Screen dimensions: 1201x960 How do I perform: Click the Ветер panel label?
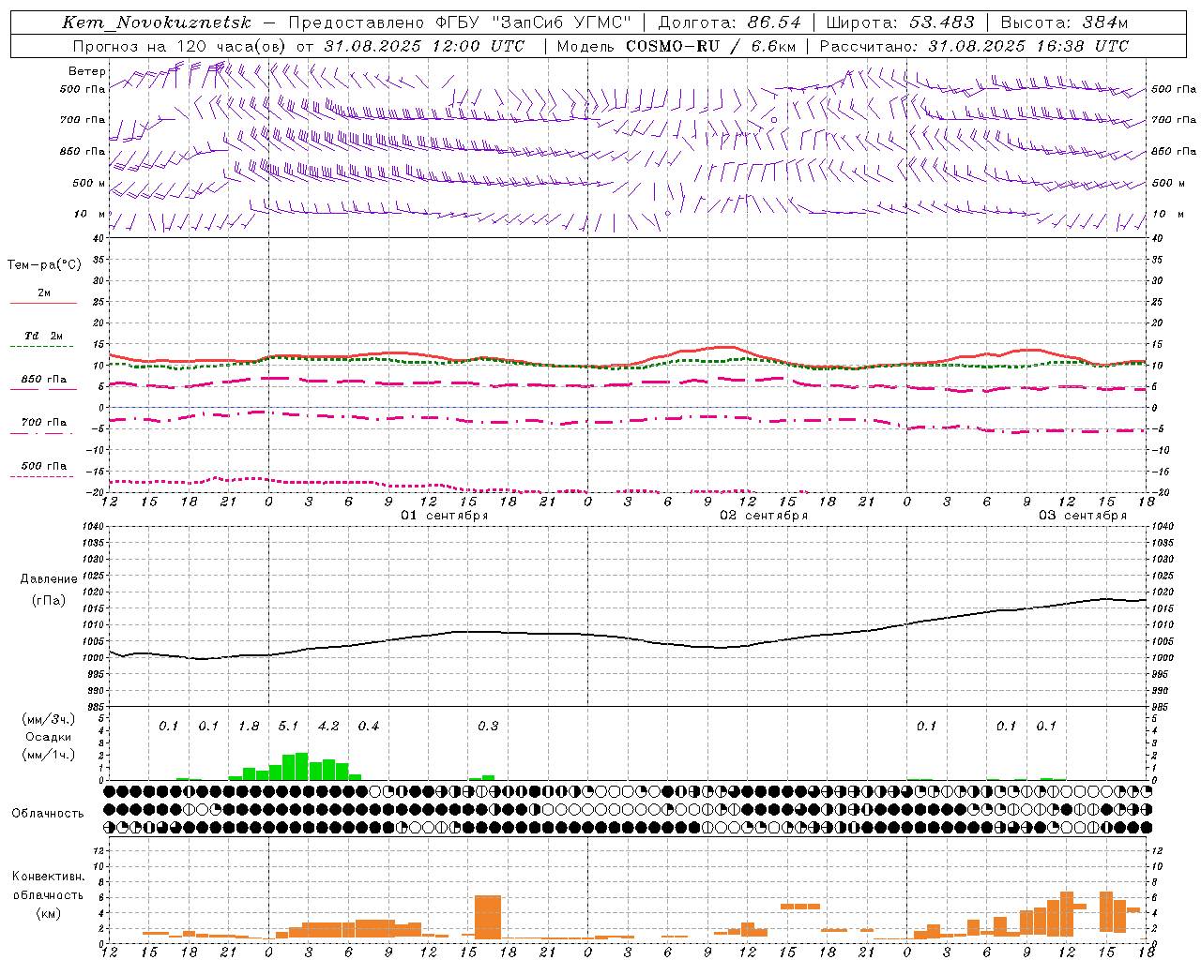(86, 71)
